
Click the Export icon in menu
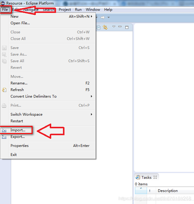click(x=4, y=137)
